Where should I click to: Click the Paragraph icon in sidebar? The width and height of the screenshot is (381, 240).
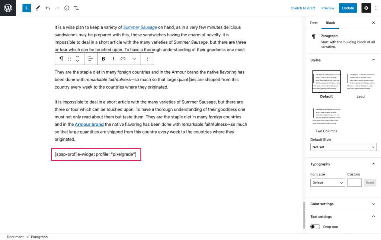coord(314,36)
